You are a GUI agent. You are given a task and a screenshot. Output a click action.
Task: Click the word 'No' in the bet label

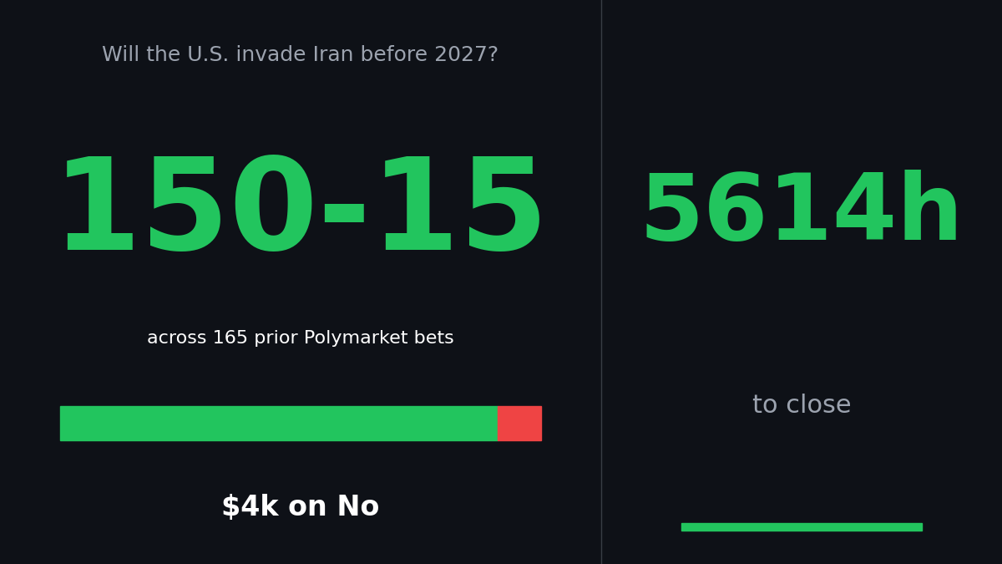tap(359, 506)
